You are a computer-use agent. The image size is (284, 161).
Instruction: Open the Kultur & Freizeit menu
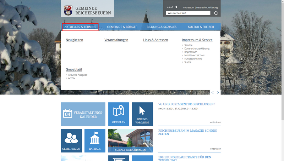pyautogui.click(x=201, y=27)
